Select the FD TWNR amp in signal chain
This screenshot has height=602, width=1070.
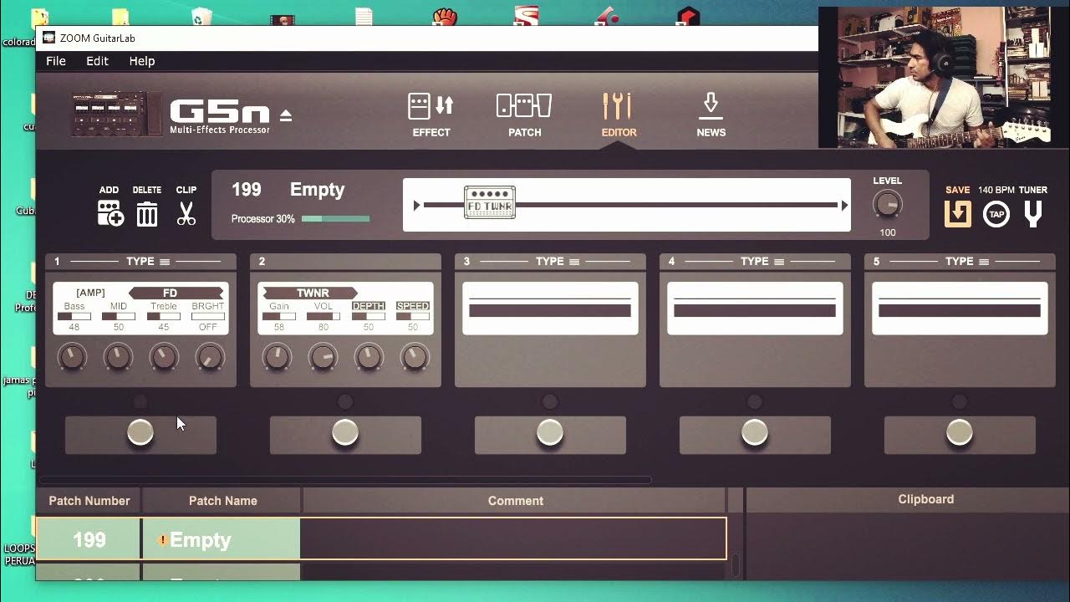point(490,203)
